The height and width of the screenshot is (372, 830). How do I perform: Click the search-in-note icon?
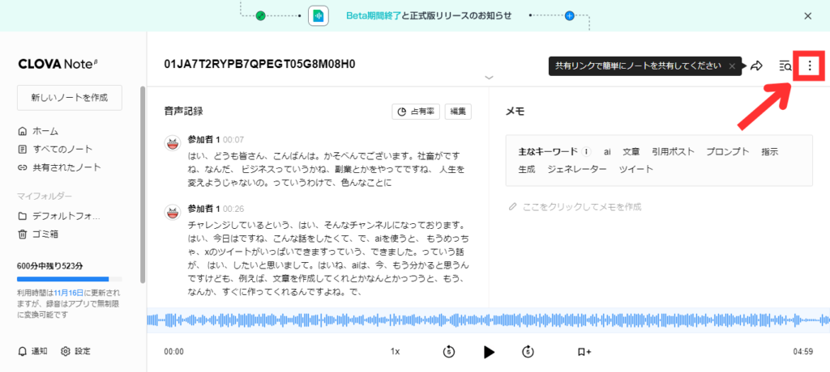coord(785,66)
